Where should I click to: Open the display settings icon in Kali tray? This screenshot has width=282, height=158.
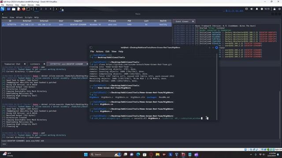[x=246, y=9]
